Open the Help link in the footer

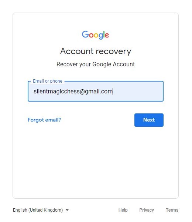123,210
